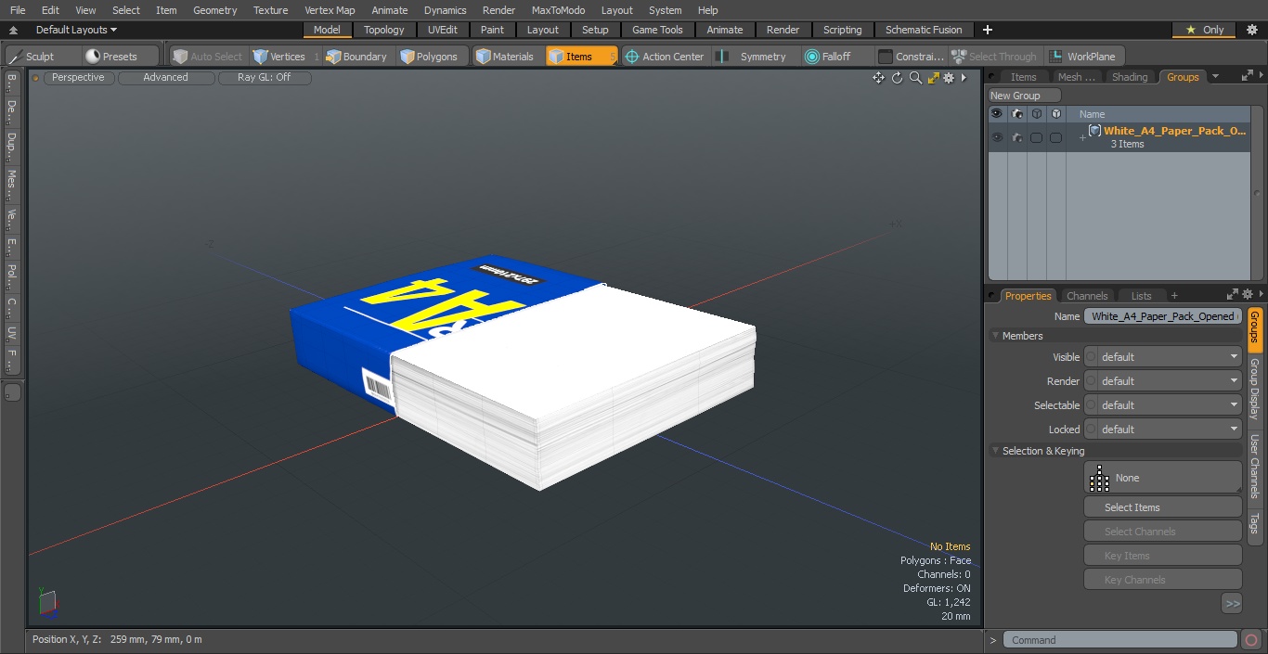Screen dimensions: 1268x654
Task: Click the Advanced shading button
Action: (x=165, y=78)
